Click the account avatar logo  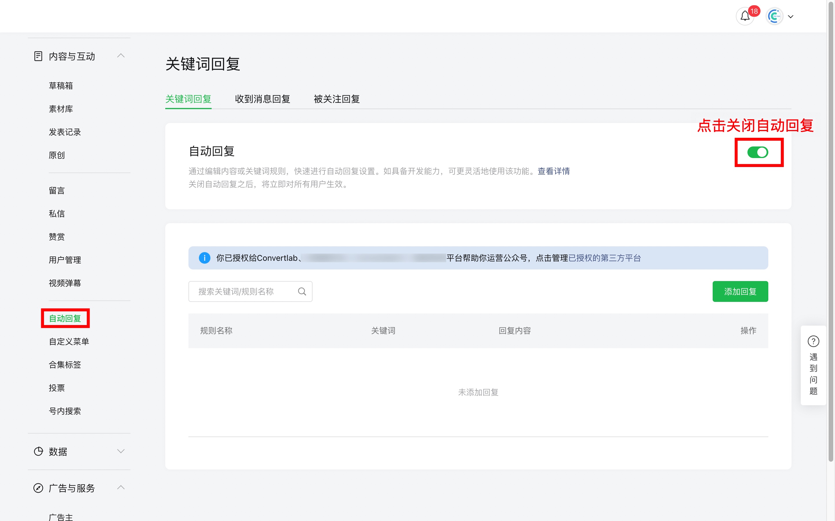pos(774,16)
